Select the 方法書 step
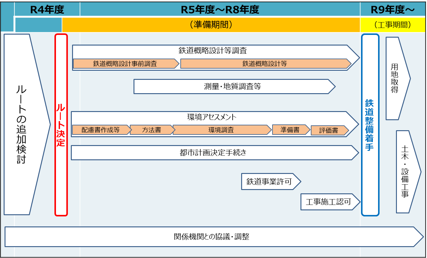 152,130
